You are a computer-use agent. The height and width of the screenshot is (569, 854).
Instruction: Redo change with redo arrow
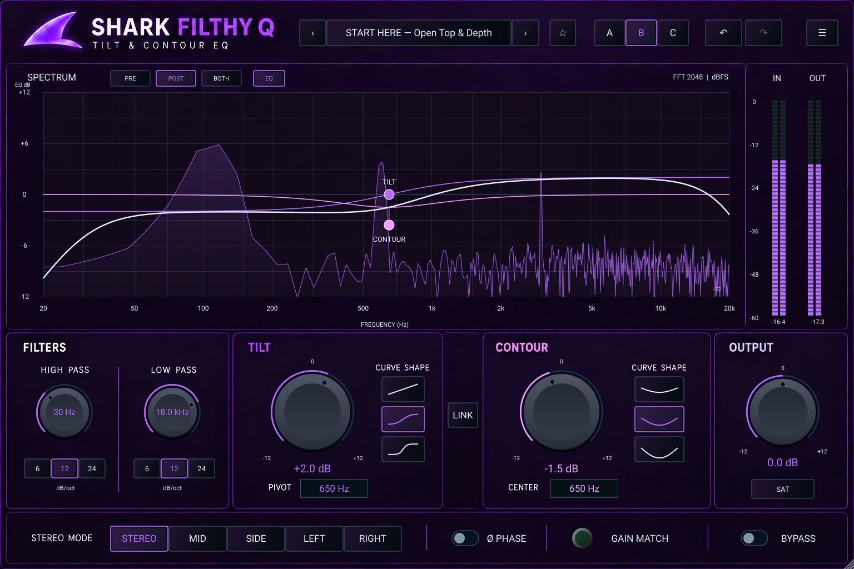tap(763, 33)
